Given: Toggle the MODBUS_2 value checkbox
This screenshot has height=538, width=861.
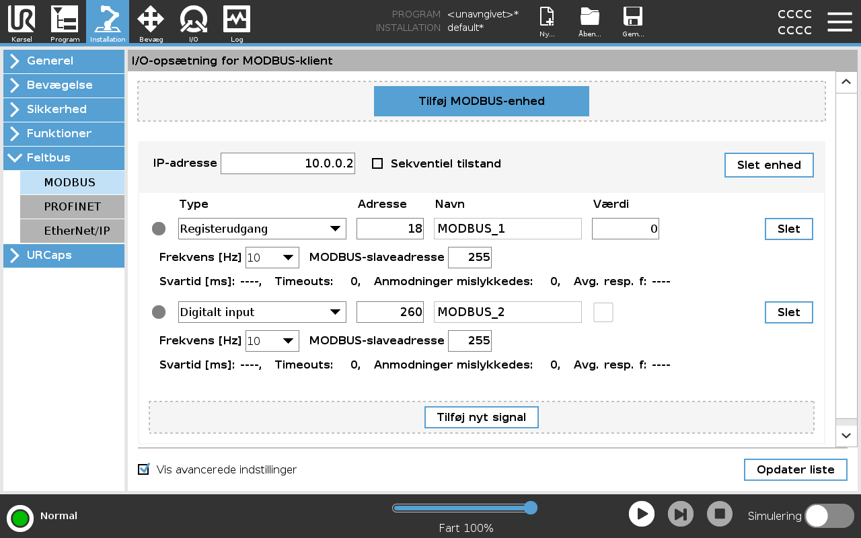Looking at the screenshot, I should (603, 312).
